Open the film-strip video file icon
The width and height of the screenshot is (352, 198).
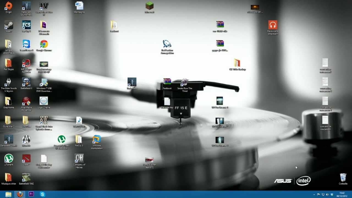[44, 64]
